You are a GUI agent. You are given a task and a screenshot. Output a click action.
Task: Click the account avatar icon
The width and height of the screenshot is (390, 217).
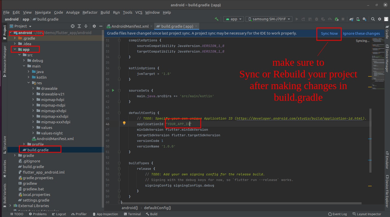tap(386, 19)
